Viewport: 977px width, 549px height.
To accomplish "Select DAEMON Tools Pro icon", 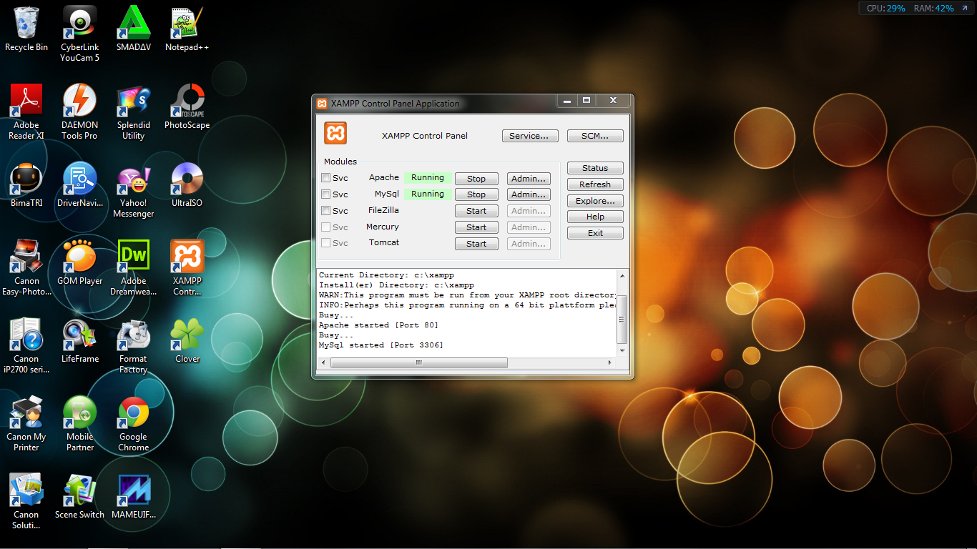I will tap(80, 112).
